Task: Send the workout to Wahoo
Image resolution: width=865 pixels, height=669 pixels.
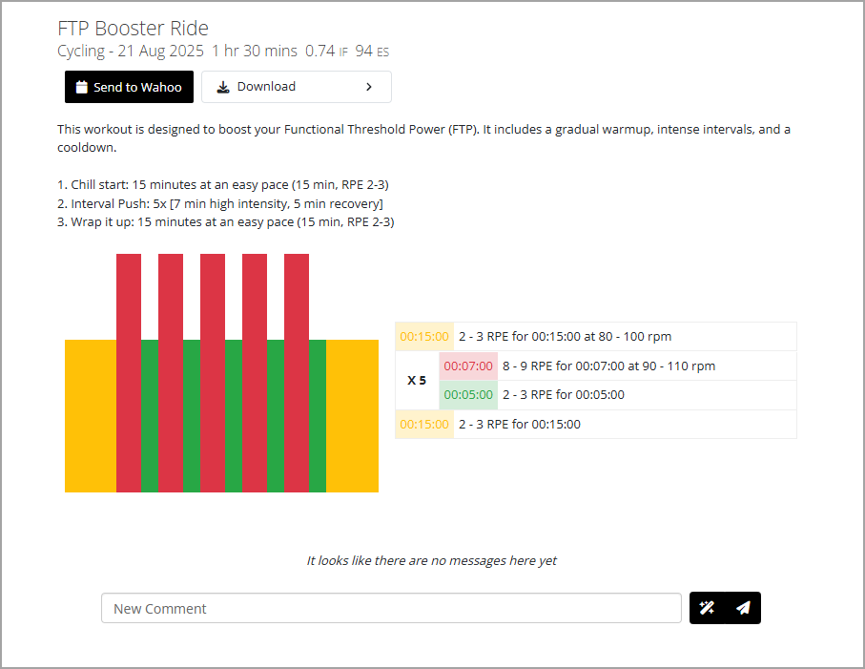Action: point(129,87)
